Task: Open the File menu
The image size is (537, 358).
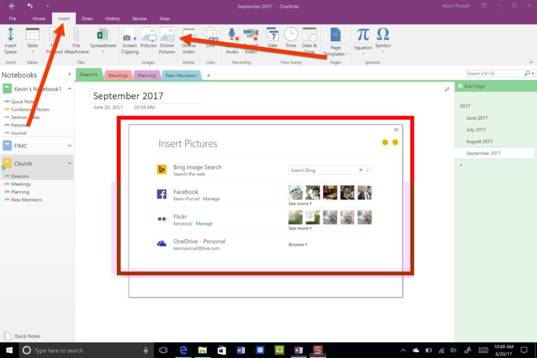Action: click(x=13, y=18)
